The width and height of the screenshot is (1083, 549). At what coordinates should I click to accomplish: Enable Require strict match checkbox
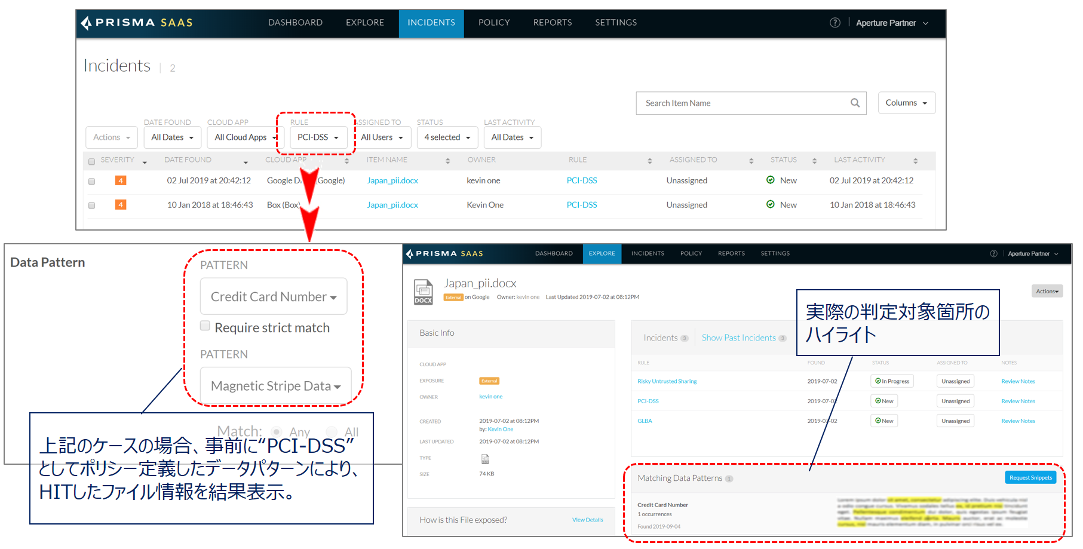click(x=205, y=326)
